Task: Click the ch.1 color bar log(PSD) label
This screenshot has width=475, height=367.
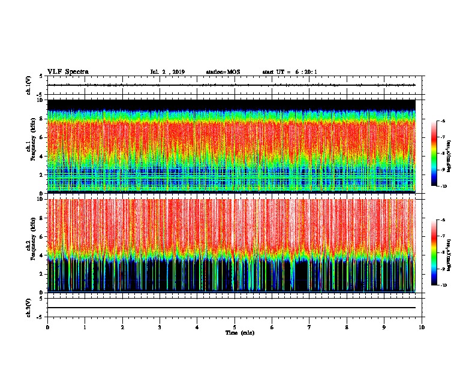Action: [x=449, y=157]
